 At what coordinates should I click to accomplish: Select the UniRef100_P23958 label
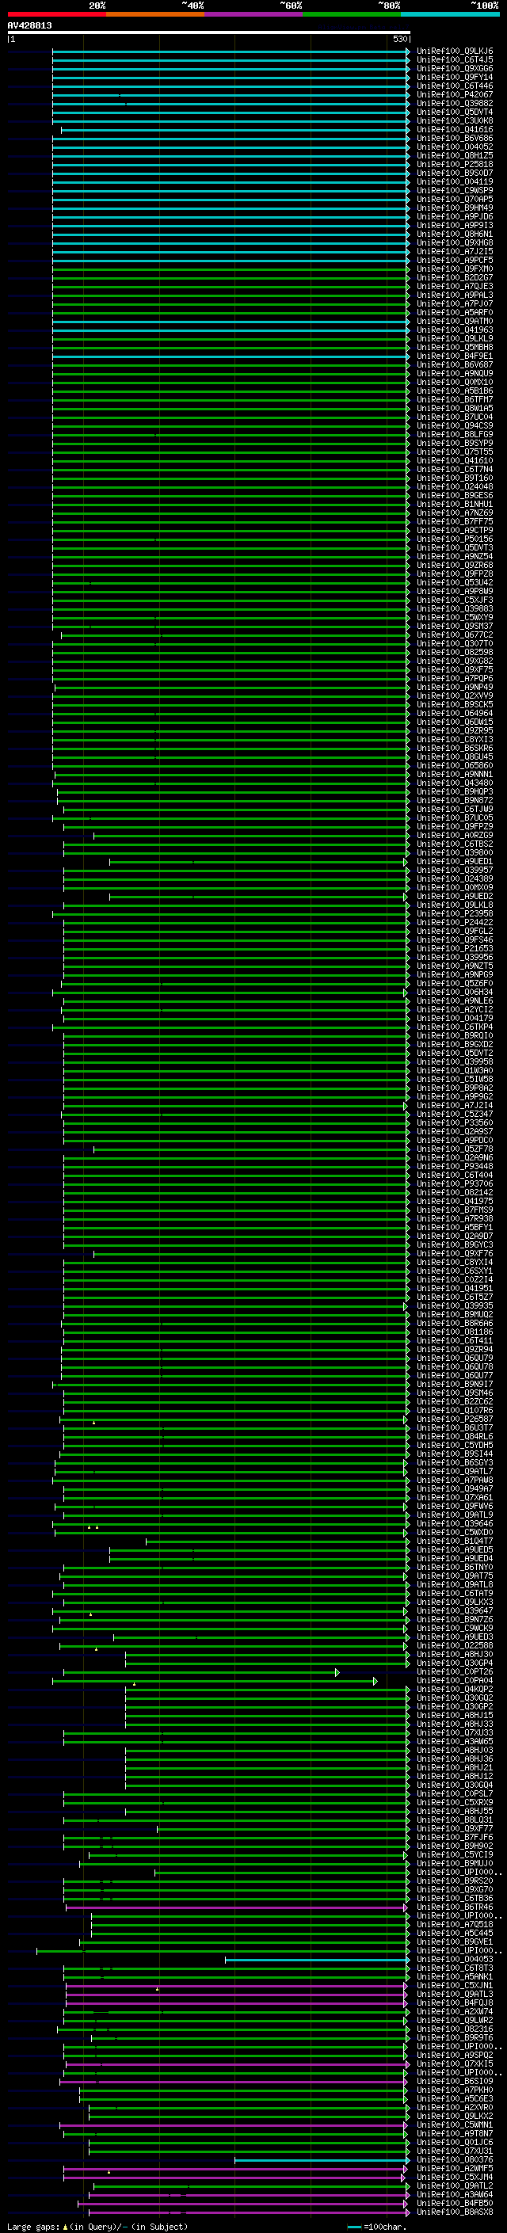454,913
